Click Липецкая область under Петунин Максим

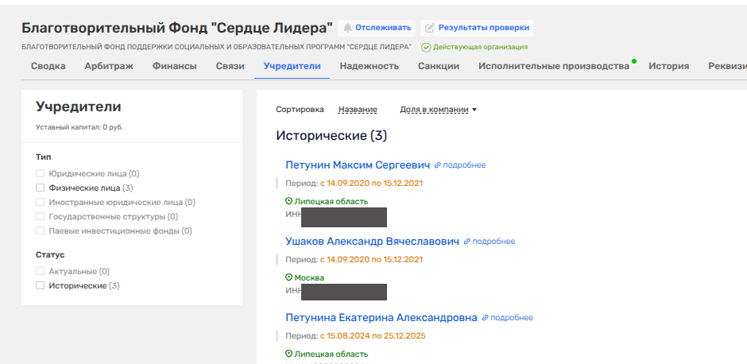tap(331, 202)
